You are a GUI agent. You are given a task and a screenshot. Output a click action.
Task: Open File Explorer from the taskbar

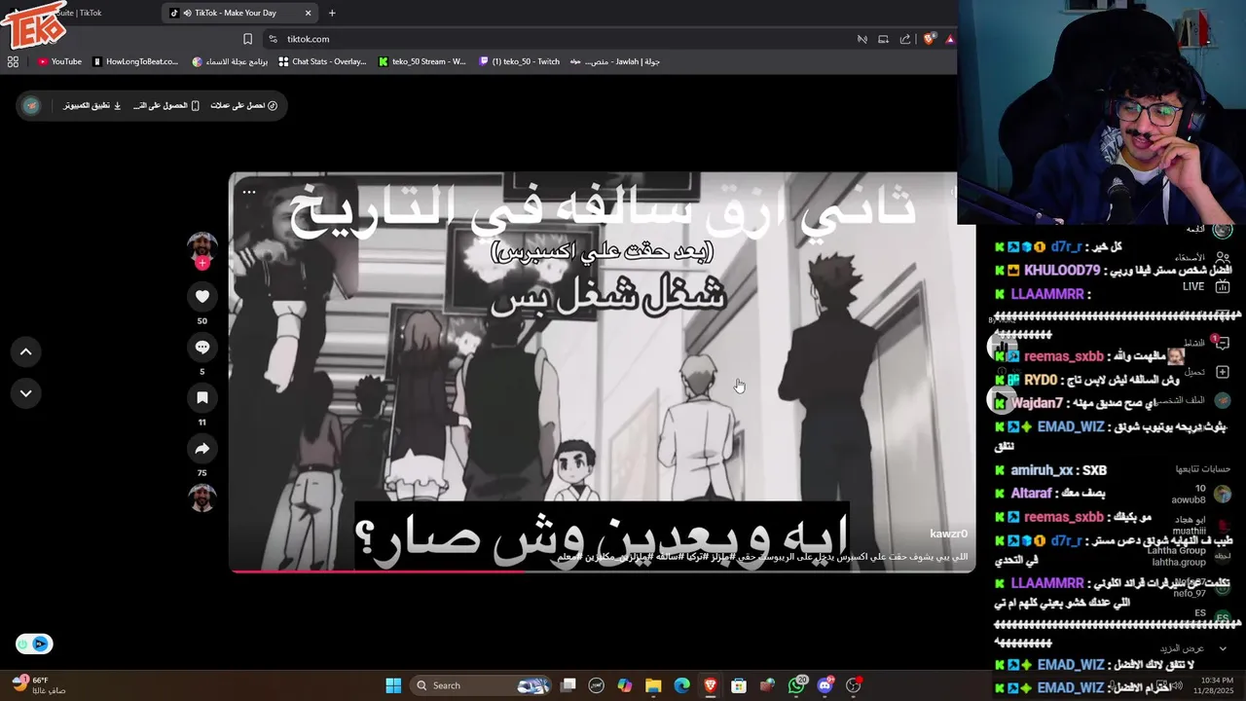click(x=653, y=685)
